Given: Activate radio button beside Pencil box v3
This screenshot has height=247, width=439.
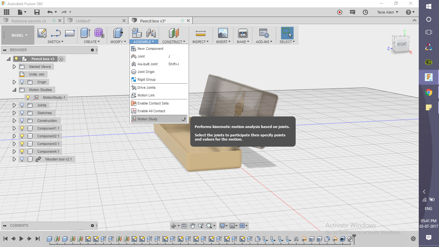Looking at the screenshot, I should click(x=61, y=59).
